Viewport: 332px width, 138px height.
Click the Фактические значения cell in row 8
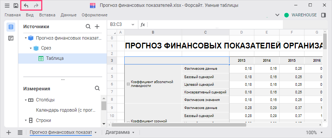click(205, 100)
